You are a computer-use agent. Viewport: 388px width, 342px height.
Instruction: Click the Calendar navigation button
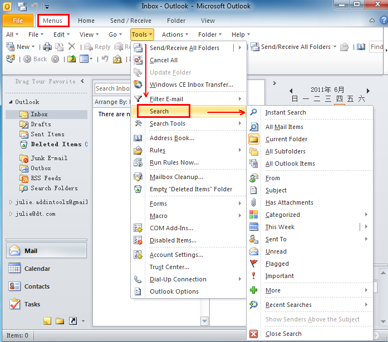coord(47,269)
